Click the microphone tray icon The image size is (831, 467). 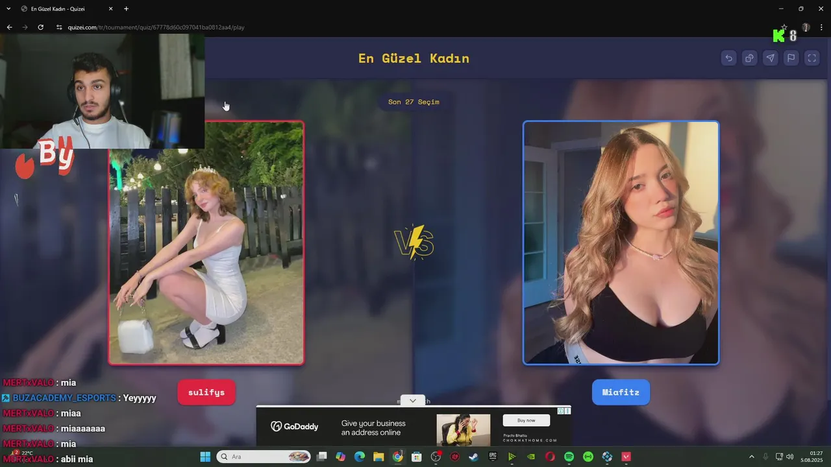point(766,457)
